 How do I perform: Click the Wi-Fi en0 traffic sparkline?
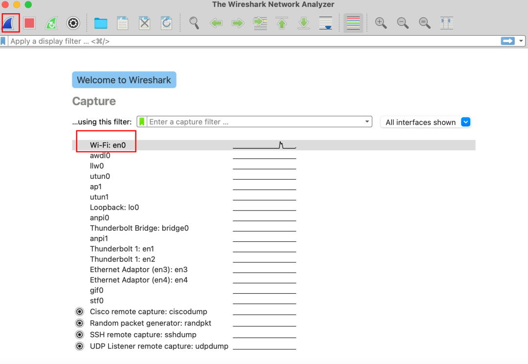(264, 145)
